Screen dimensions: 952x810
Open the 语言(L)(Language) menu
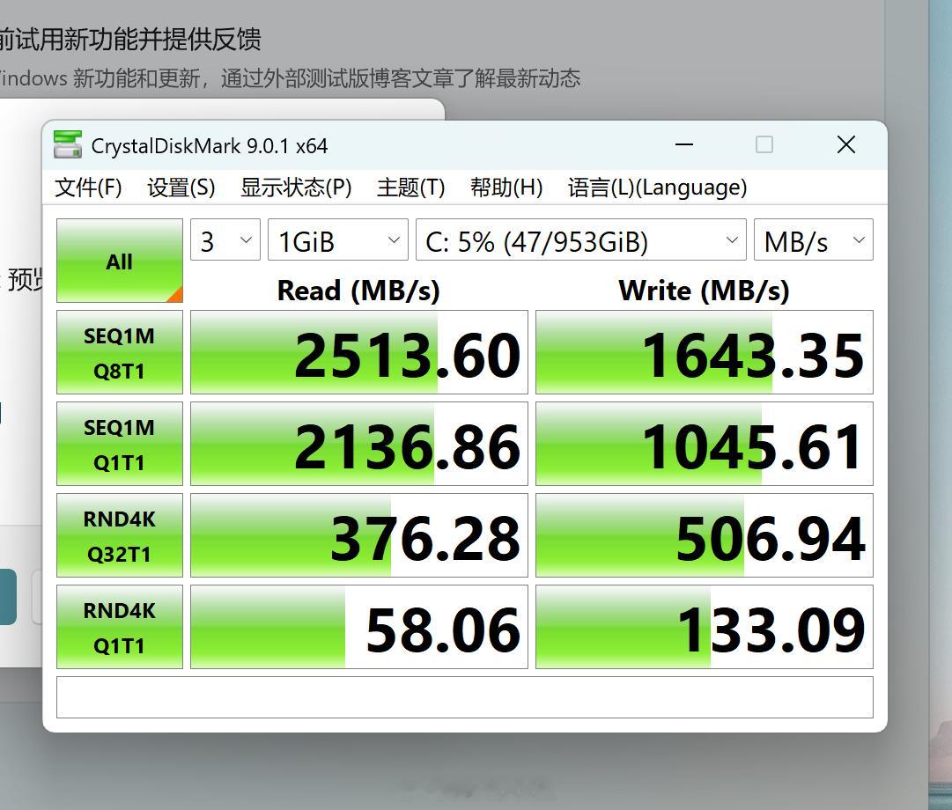656,187
